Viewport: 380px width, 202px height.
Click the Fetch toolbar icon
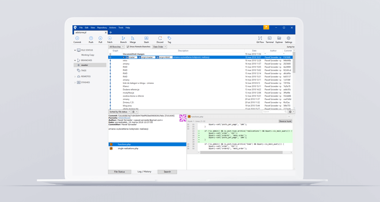tap(110, 39)
